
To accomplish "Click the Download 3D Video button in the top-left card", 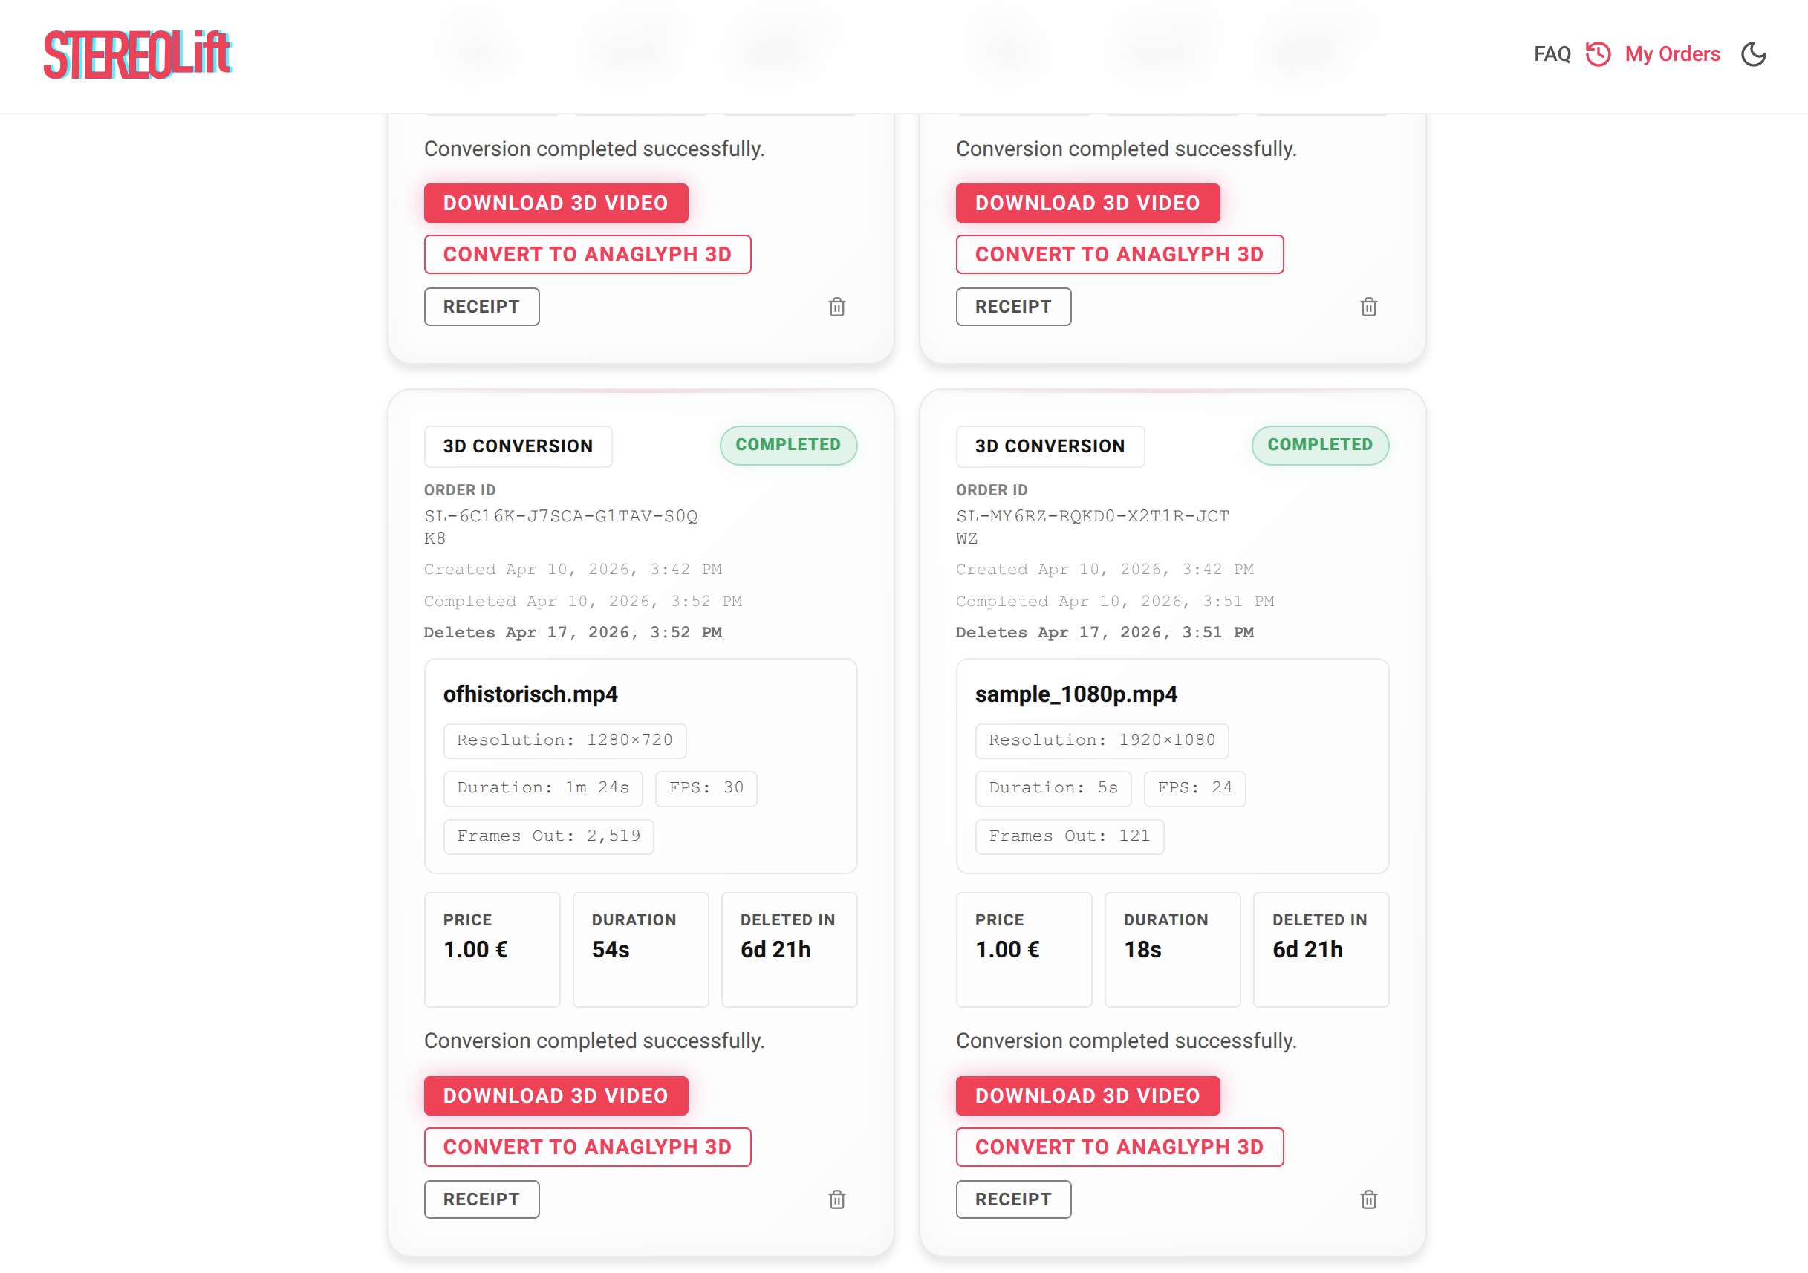I will click(555, 203).
